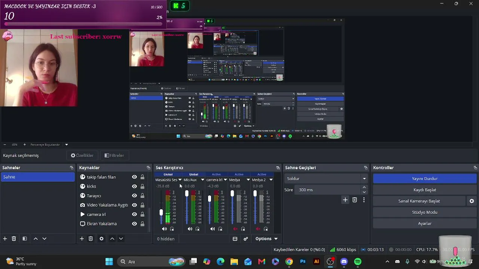Image resolution: width=479 pixels, height=269 pixels.
Task: Add a new scene with the plus icon
Action: click(x=5, y=239)
